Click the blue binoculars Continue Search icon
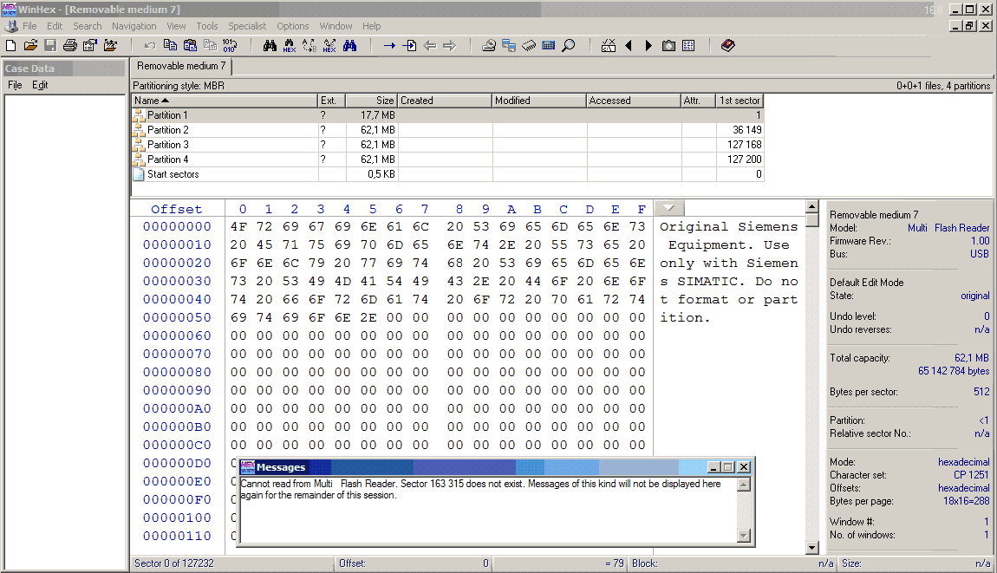Viewport: 997px width, 573px height. click(349, 46)
